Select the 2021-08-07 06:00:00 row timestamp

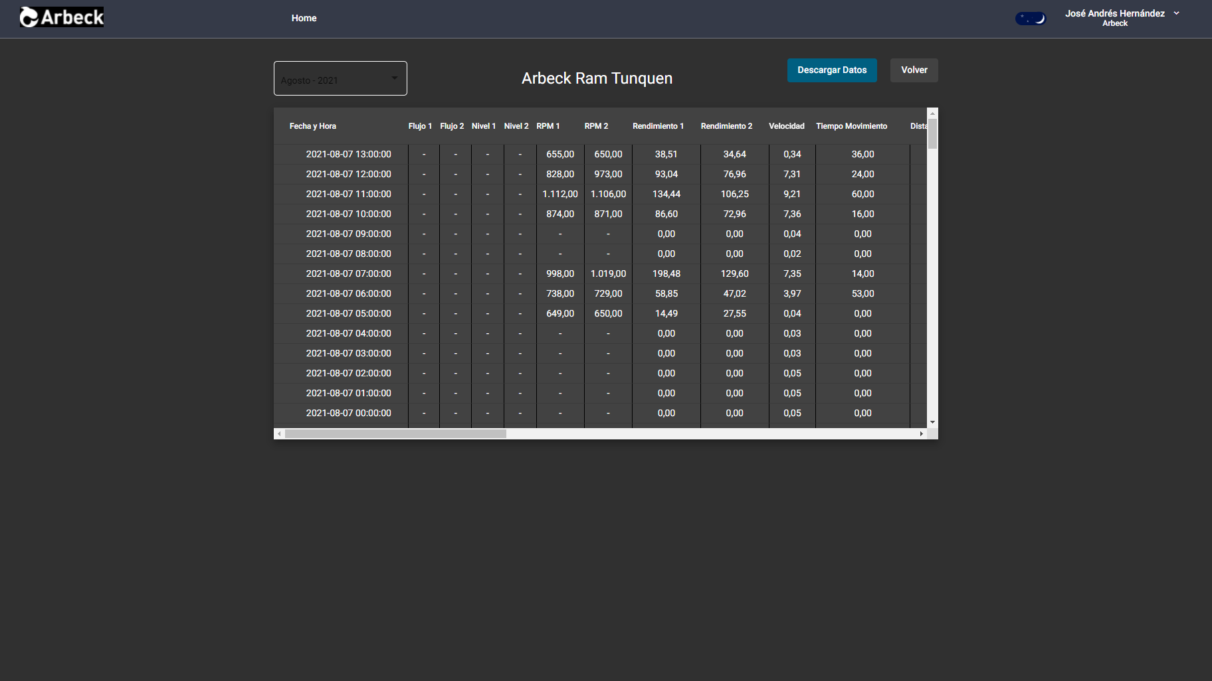(x=348, y=293)
